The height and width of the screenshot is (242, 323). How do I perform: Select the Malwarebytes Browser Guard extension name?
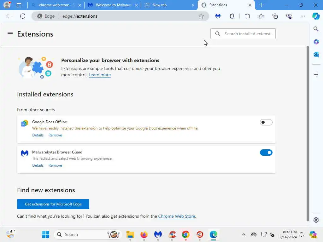[x=57, y=152]
